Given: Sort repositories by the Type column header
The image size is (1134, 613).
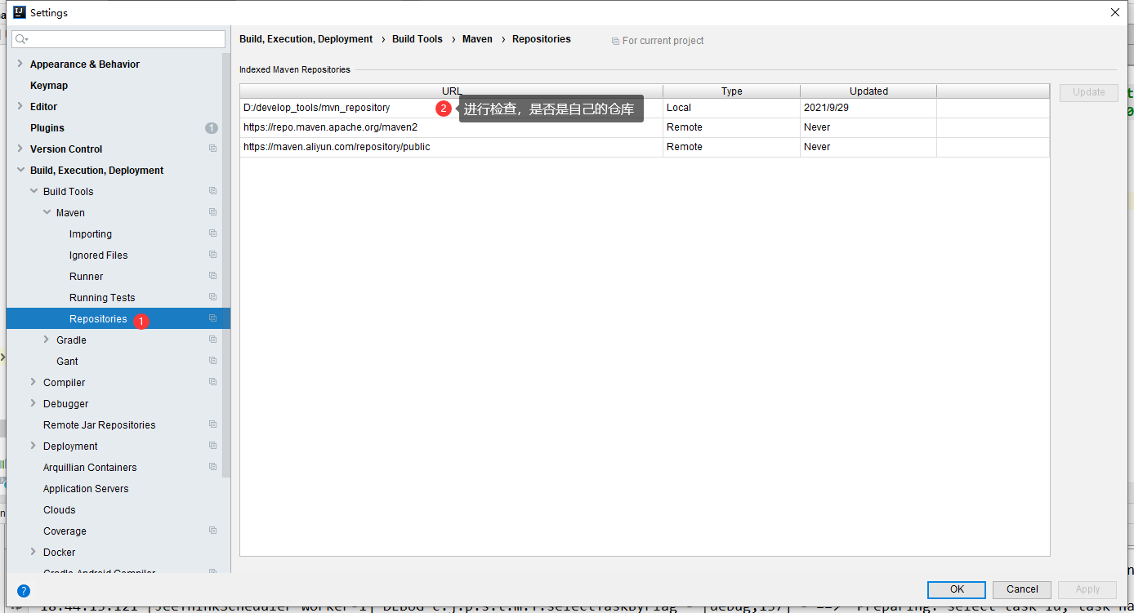Looking at the screenshot, I should (x=731, y=91).
